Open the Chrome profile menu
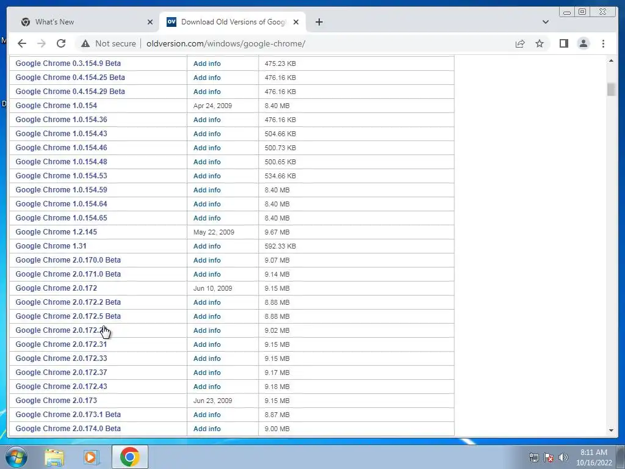This screenshot has height=469, width=625. click(x=583, y=43)
